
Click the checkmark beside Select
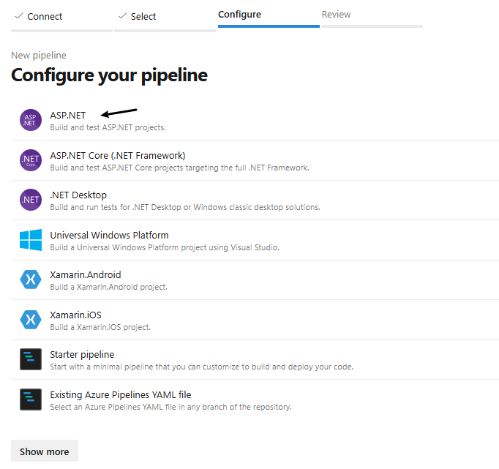pos(122,15)
